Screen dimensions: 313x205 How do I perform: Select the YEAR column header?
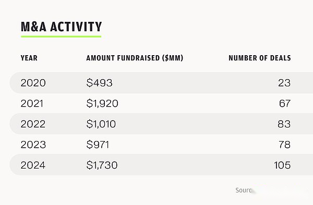29,58
